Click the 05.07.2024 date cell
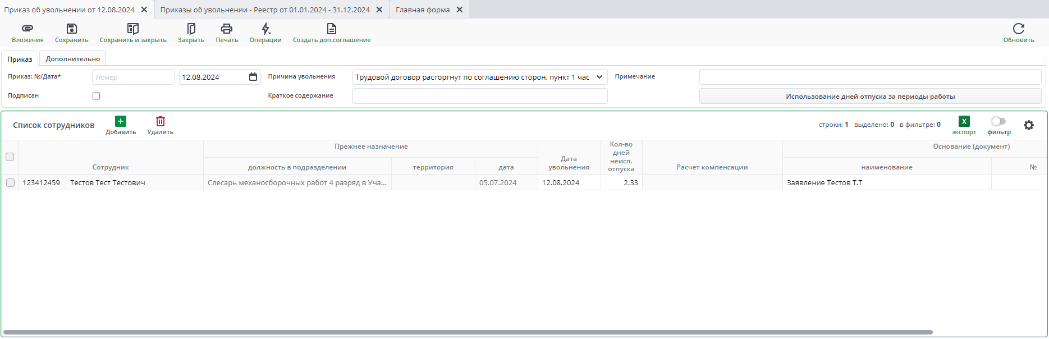The width and height of the screenshot is (1049, 339). tap(506, 182)
